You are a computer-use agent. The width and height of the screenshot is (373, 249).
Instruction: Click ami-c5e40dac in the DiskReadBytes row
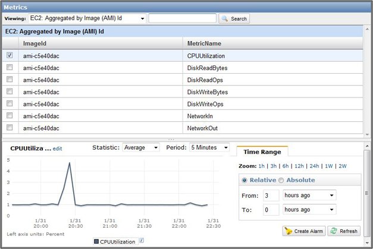(x=41, y=68)
